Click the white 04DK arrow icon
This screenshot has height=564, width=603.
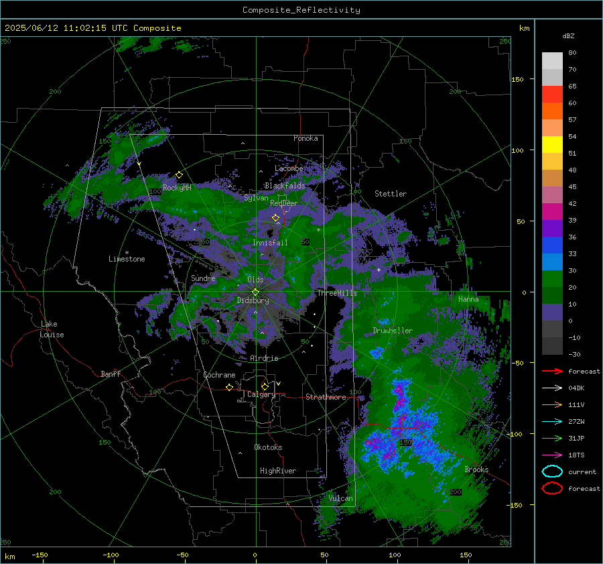552,388
